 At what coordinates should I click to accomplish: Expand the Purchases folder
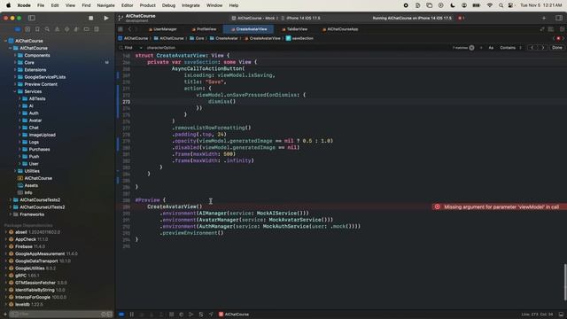tap(19, 150)
